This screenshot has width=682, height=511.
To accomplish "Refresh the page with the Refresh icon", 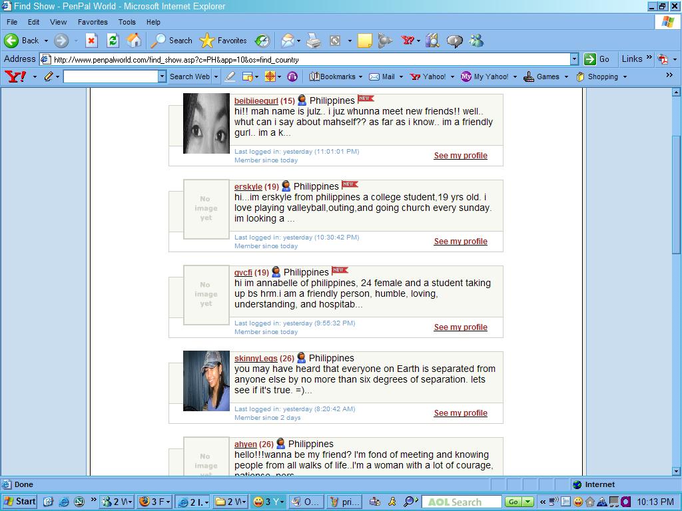I will point(113,41).
